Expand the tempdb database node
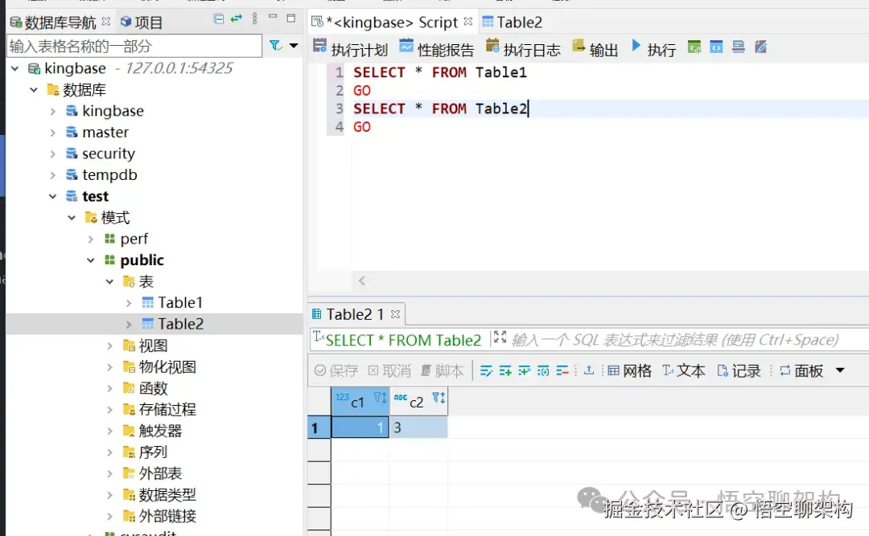 pyautogui.click(x=52, y=175)
